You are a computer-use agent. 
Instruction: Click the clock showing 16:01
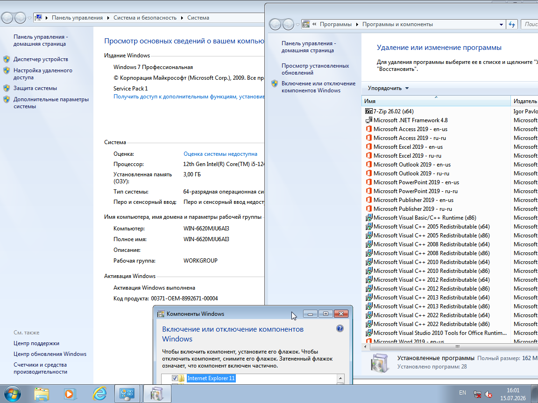coord(513,390)
